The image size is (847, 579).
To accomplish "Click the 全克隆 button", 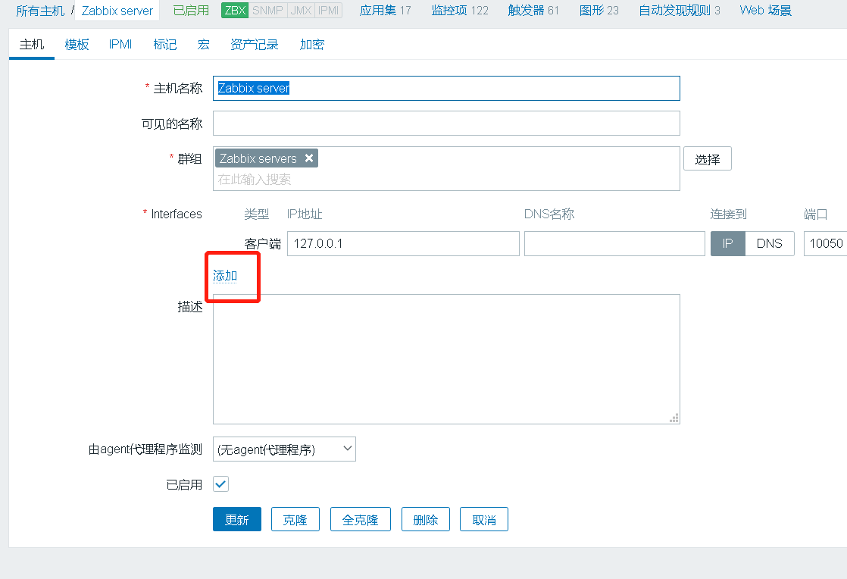I will (x=361, y=519).
